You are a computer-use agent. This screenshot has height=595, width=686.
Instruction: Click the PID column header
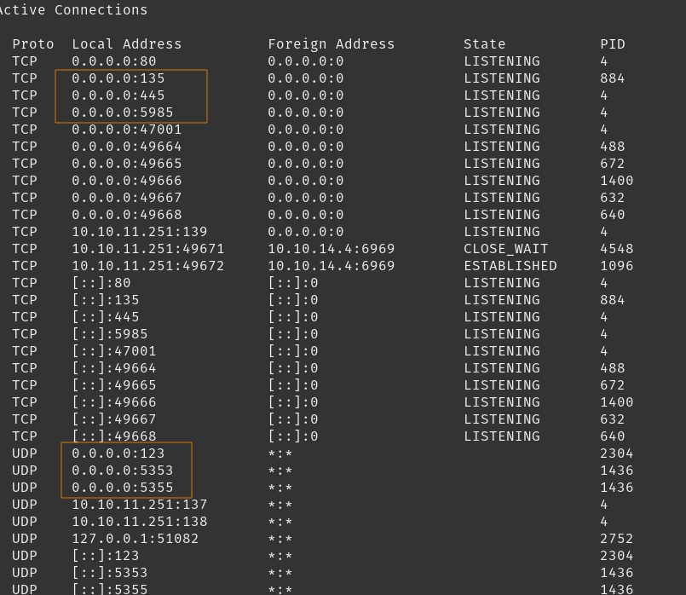(613, 44)
